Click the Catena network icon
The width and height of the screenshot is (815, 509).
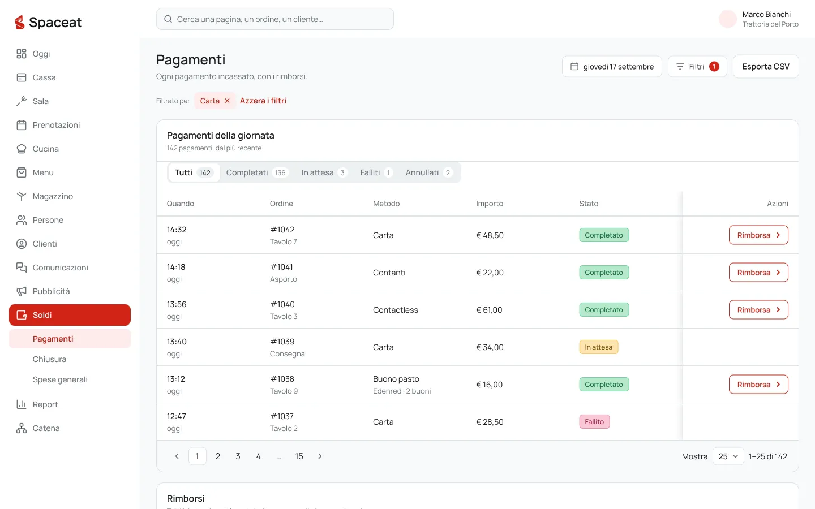pyautogui.click(x=22, y=428)
